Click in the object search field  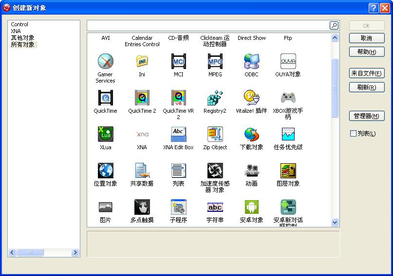208,25
